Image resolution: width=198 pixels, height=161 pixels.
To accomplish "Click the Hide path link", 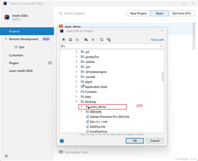I will click(x=157, y=40).
